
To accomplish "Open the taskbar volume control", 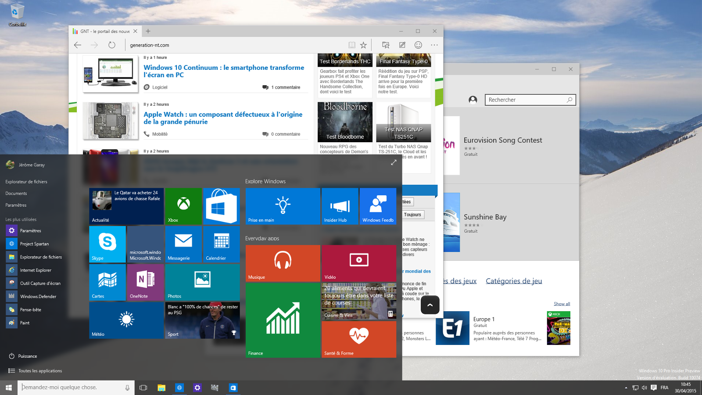I will (x=644, y=388).
